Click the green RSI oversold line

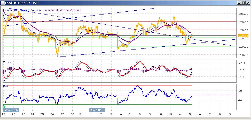click(100, 105)
